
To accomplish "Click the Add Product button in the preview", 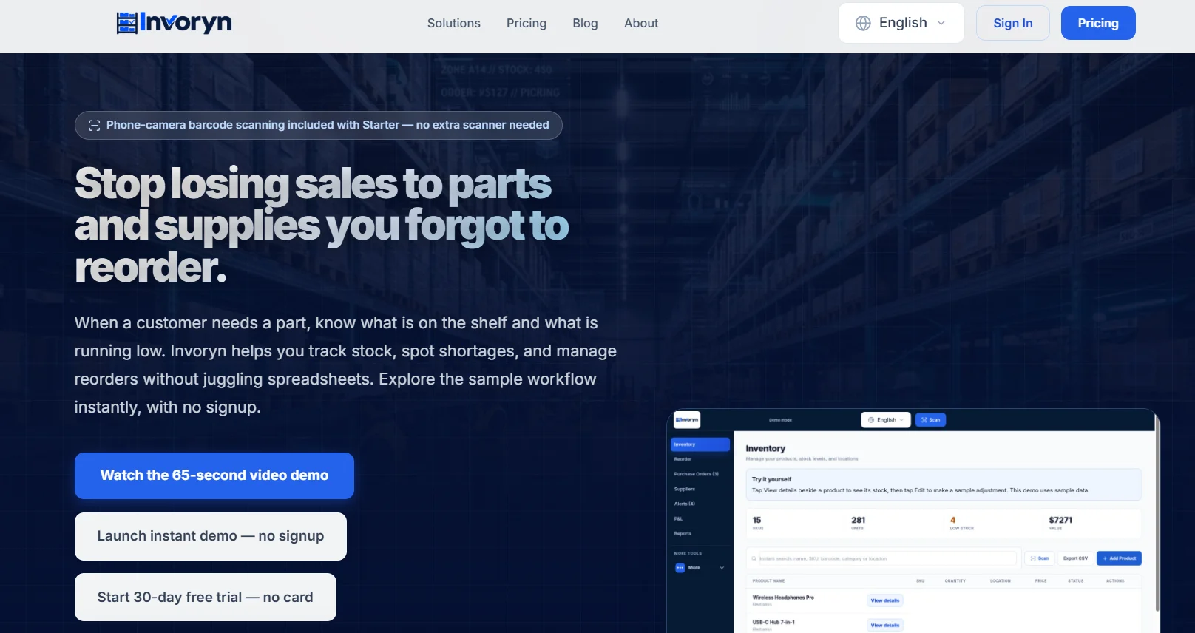I will point(1119,558).
